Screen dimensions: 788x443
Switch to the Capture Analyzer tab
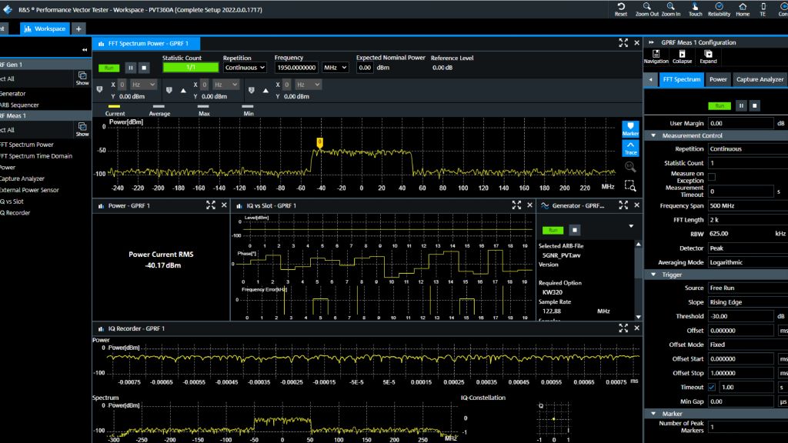760,79
